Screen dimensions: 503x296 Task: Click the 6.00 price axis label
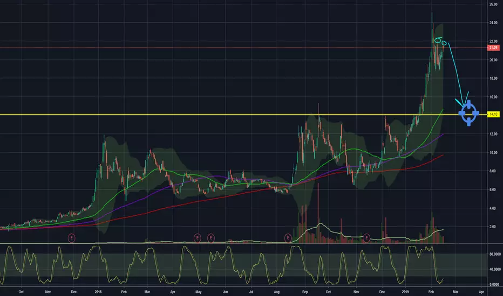pos(493,190)
